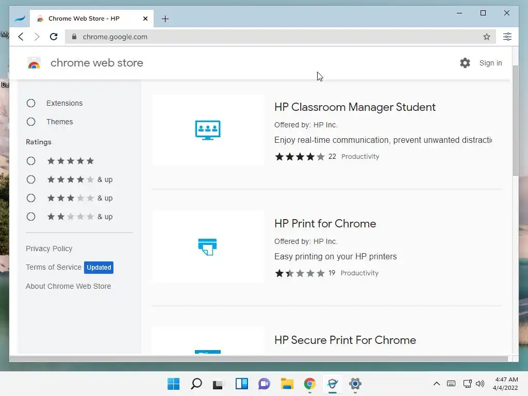Click HP Classroom Manager's Productivity category
Viewport: 528px width, 396px height.
(x=360, y=157)
